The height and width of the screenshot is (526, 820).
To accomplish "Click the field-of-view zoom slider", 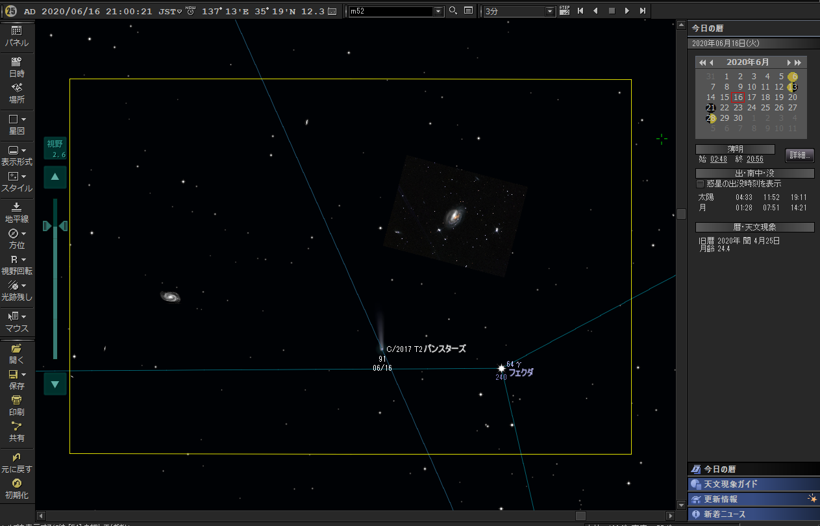I will [55, 279].
